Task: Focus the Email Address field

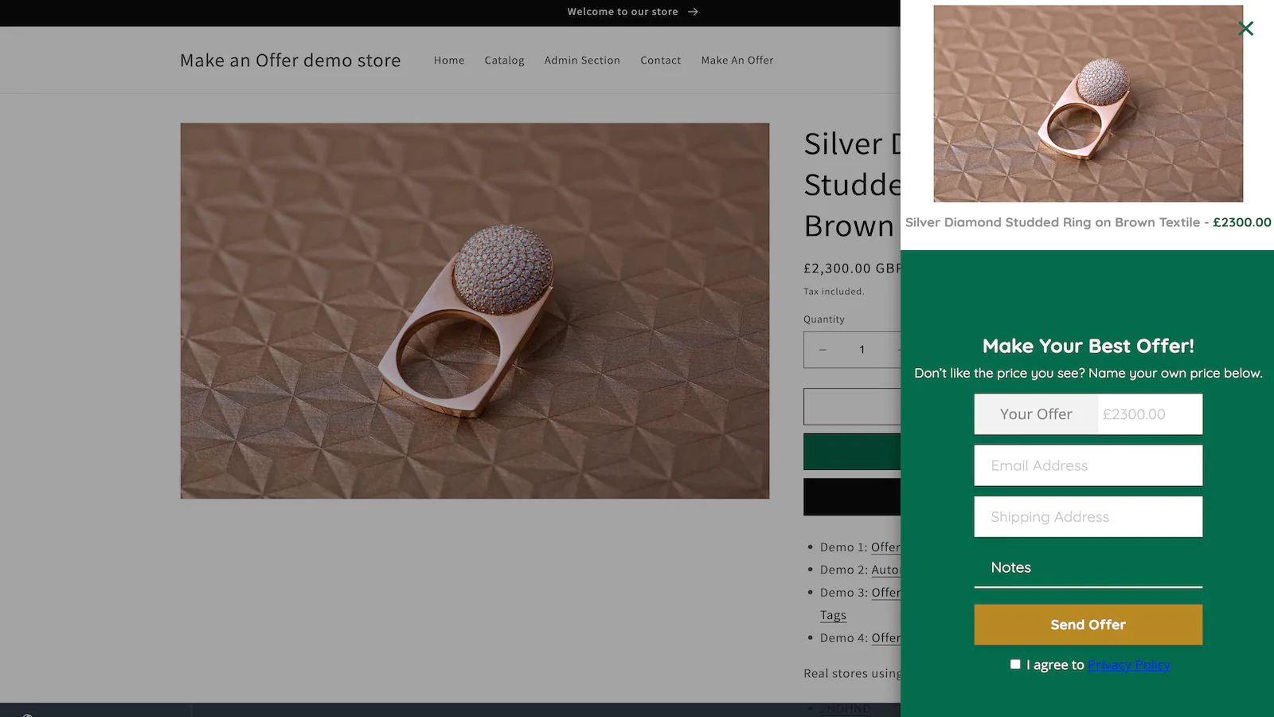Action: point(1088,465)
